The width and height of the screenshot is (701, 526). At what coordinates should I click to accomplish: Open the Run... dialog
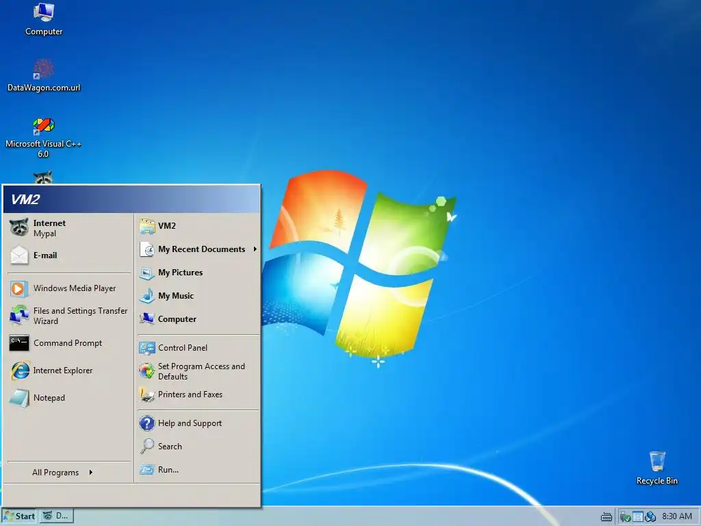[198, 470]
